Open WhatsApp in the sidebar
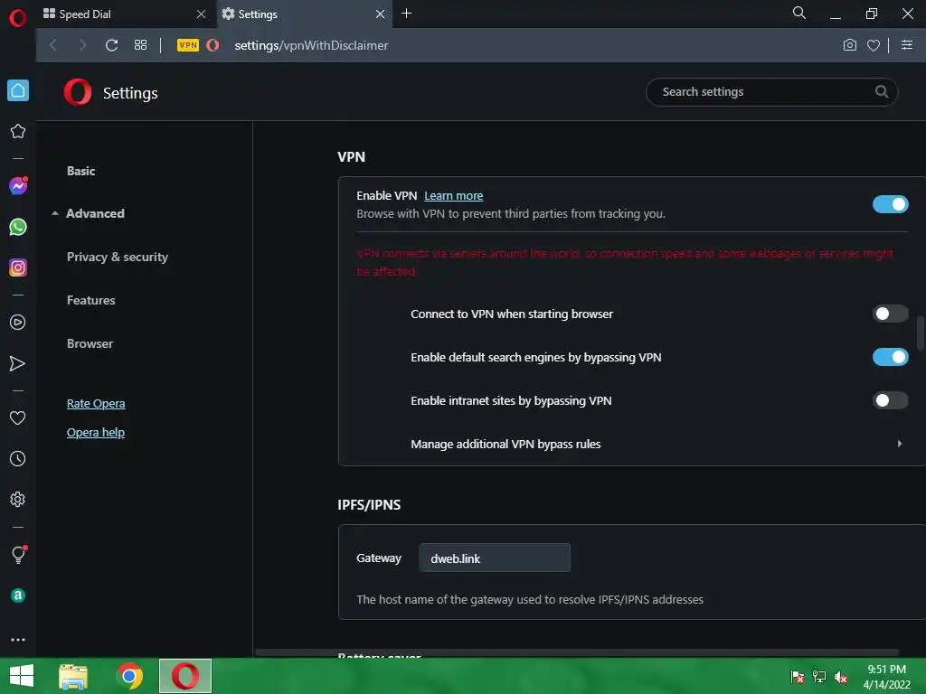The height and width of the screenshot is (694, 926). (x=18, y=227)
